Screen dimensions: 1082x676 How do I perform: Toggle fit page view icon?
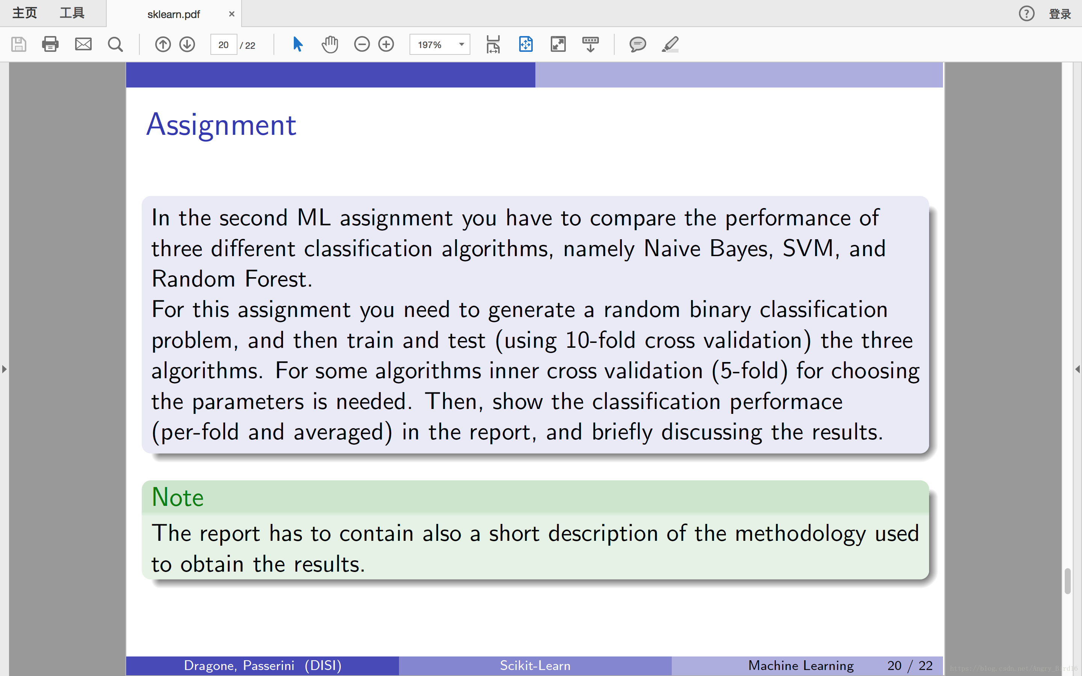(x=526, y=44)
